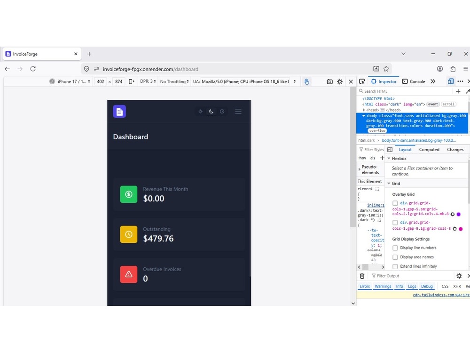Toggle grid overlay for grid-cols-4 div
The image size is (470, 353).
click(x=395, y=203)
